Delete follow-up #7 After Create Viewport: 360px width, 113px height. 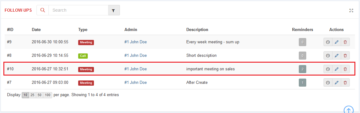tap(345, 82)
